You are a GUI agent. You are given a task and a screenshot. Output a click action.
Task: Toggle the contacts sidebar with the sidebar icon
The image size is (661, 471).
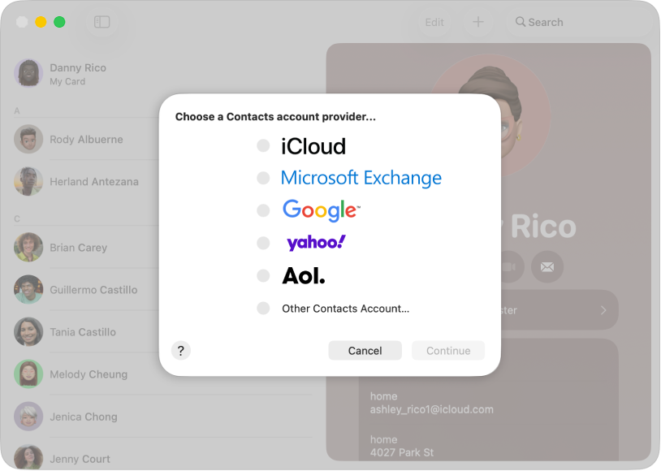(102, 22)
